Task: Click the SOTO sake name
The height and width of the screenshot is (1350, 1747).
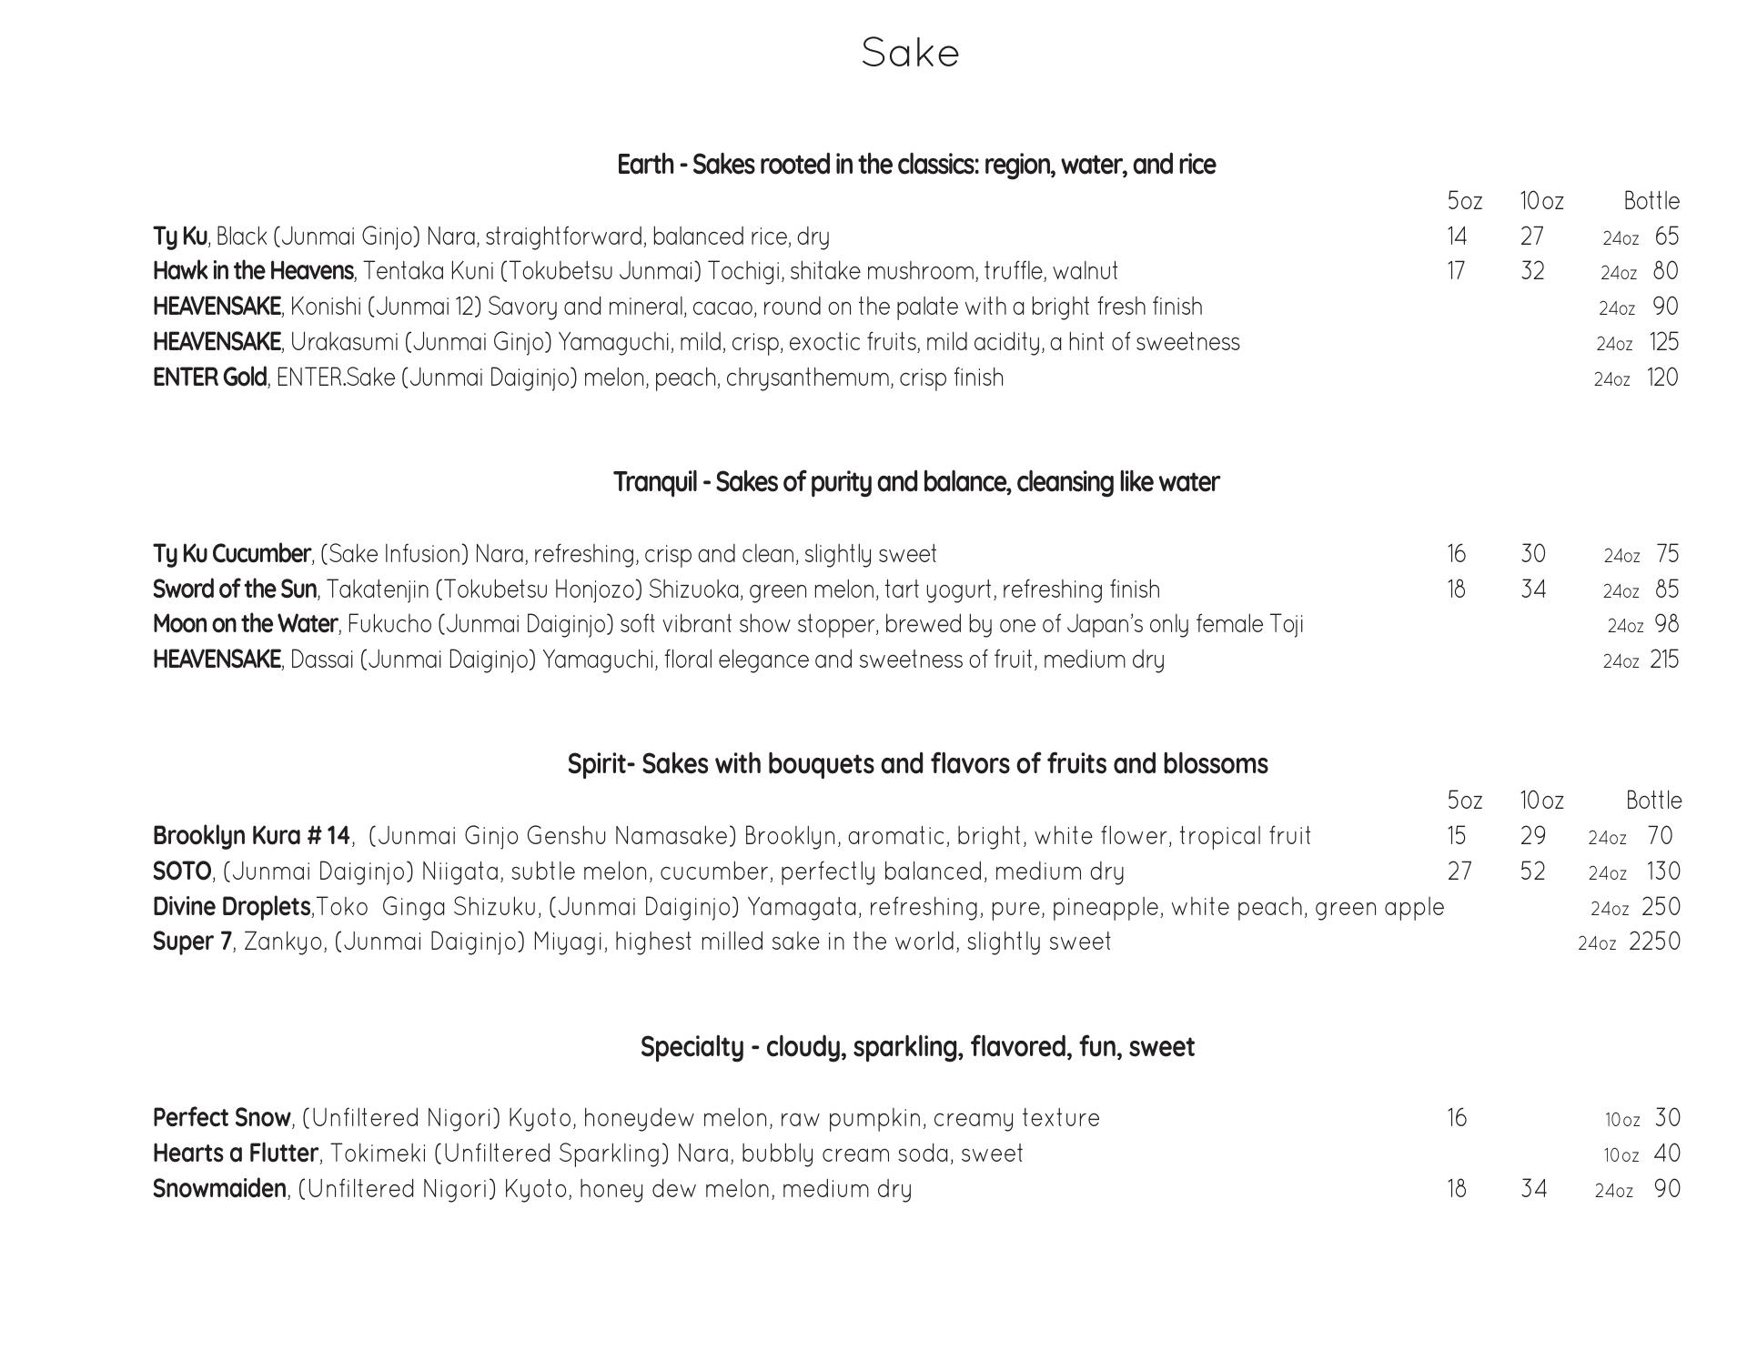Action: click(x=182, y=871)
